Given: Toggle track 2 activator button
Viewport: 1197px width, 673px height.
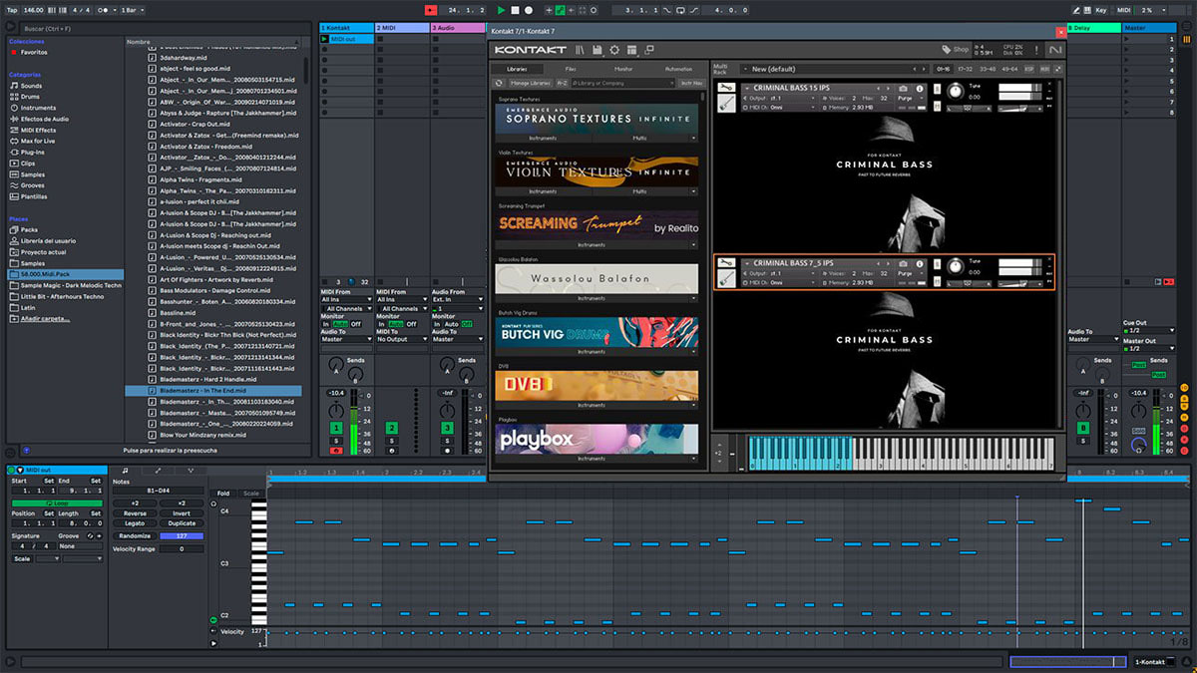Looking at the screenshot, I should pos(391,428).
